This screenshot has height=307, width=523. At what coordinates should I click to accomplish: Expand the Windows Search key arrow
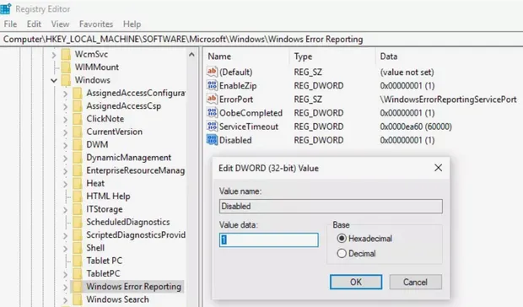65,300
